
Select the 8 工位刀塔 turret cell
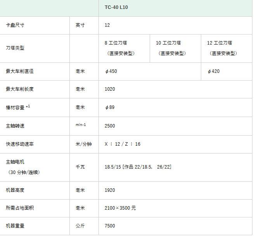point(121,48)
